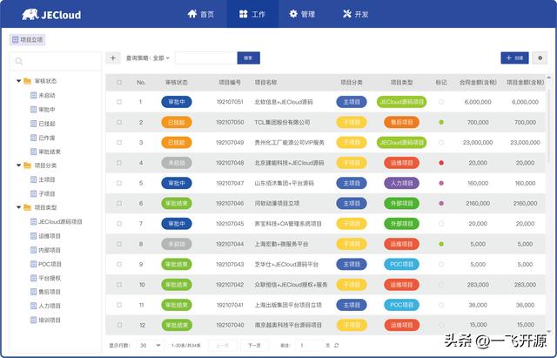Click the left tree search field

[56, 61]
